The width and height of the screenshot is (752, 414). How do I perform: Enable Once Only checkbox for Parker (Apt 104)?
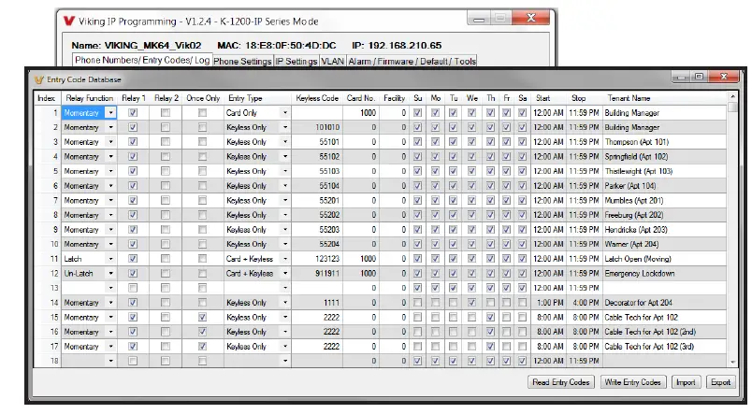[202, 186]
